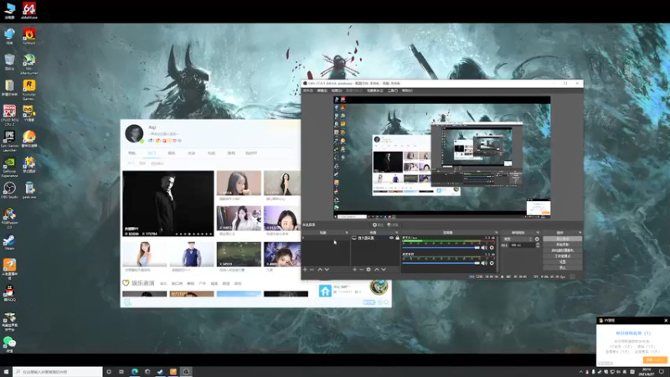Move source up in Sources panel
The height and width of the screenshot is (377, 670).
click(376, 270)
